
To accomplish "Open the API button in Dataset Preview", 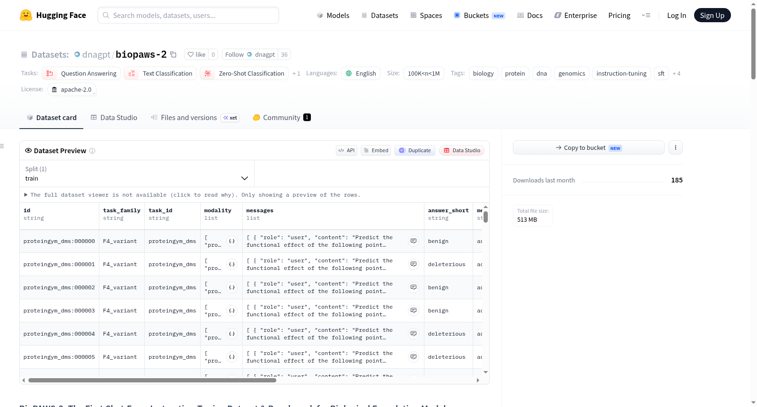I will pyautogui.click(x=346, y=150).
